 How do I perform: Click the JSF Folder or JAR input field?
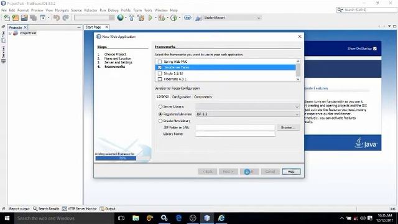235,128
